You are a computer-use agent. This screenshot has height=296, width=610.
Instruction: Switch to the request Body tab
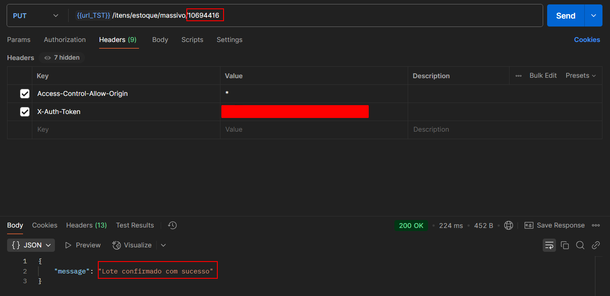coord(160,40)
